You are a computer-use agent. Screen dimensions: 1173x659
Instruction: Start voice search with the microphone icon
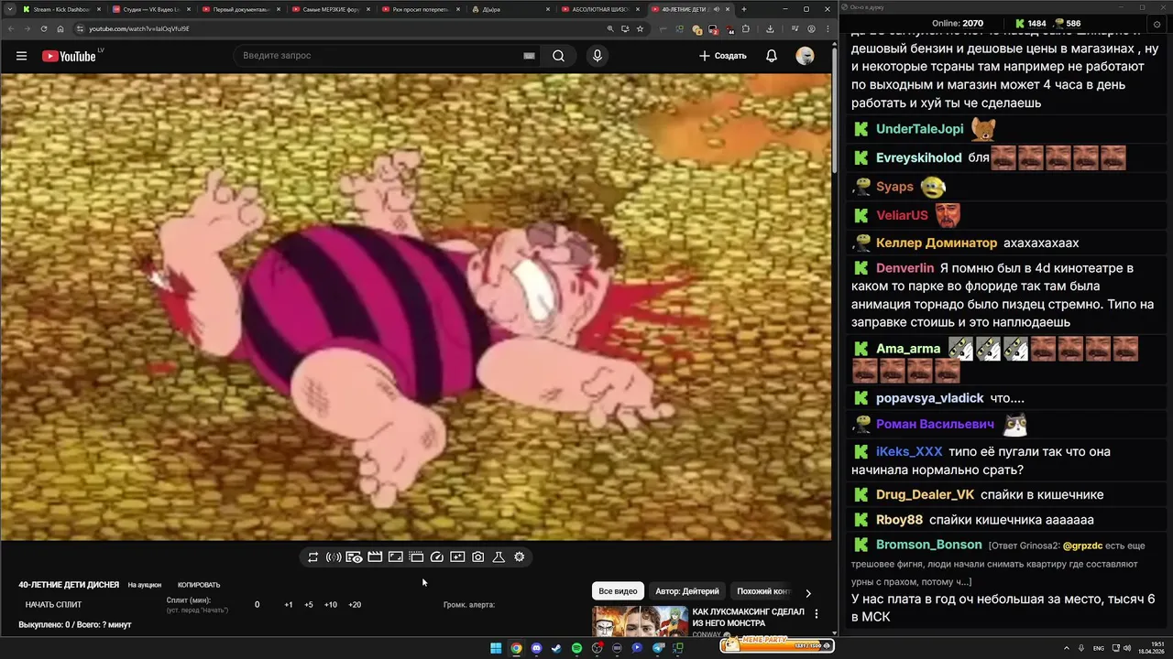[x=597, y=56]
